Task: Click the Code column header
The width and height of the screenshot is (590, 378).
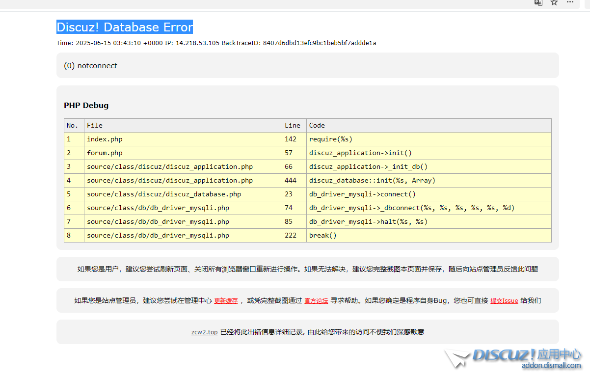Action: coord(317,126)
